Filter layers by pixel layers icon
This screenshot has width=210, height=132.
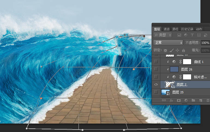(x=179, y=35)
